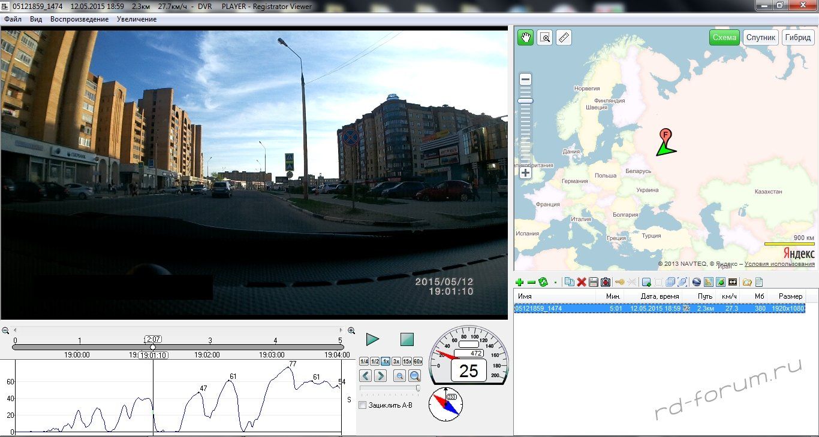Activate the map area zoom tool
Image resolution: width=819 pixels, height=437 pixels.
[544, 38]
